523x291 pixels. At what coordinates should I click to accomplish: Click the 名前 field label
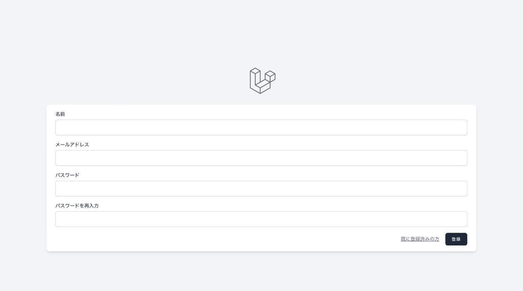tap(60, 114)
